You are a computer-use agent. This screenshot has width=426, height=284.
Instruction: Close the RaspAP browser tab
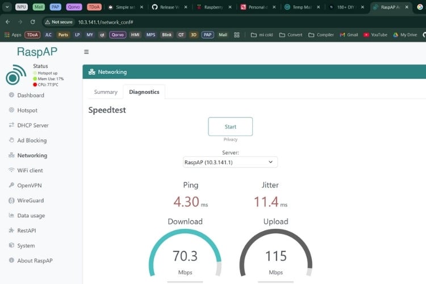pyautogui.click(x=407, y=7)
